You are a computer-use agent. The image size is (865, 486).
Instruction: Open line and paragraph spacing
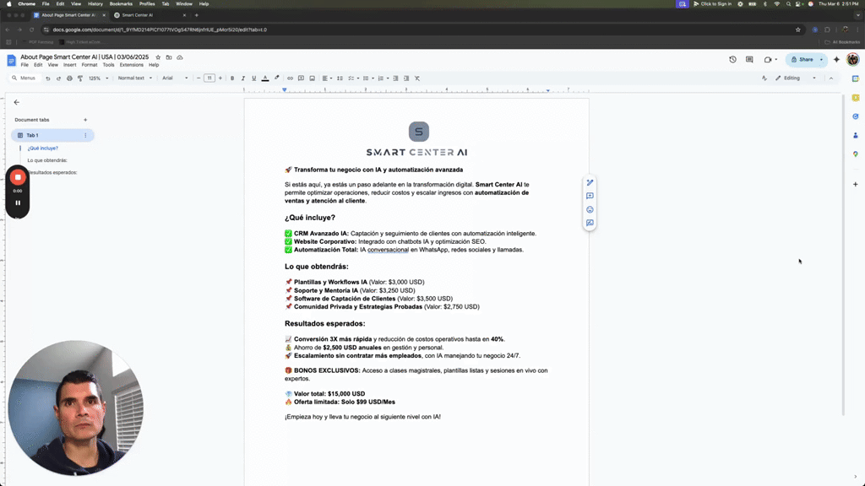(340, 78)
